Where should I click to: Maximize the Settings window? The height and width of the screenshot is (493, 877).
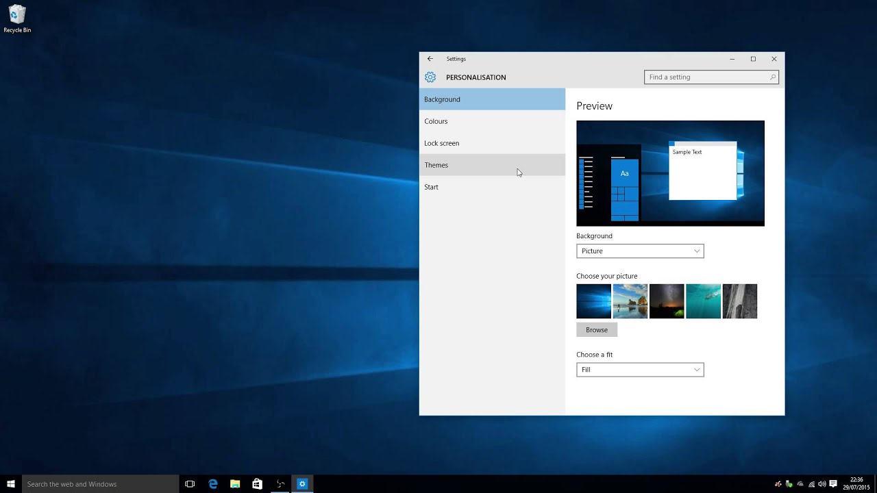pos(753,59)
